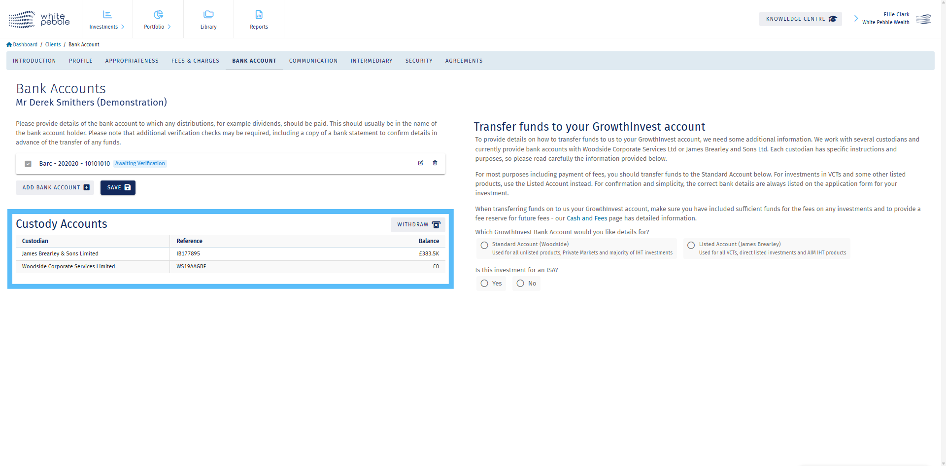
Task: Click the Reference column header
Action: point(190,241)
